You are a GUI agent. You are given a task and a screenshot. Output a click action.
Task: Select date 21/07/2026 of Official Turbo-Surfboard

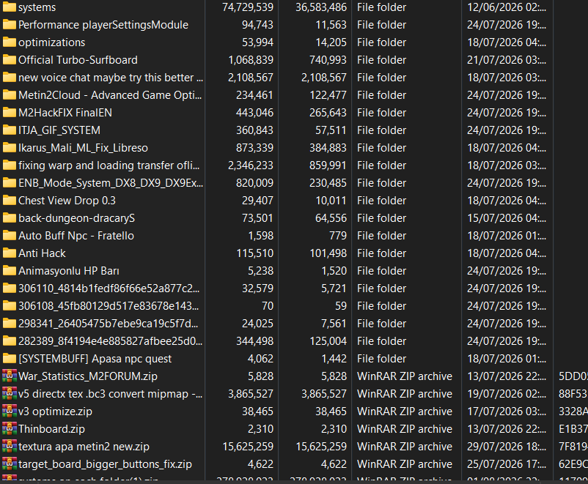pos(507,60)
